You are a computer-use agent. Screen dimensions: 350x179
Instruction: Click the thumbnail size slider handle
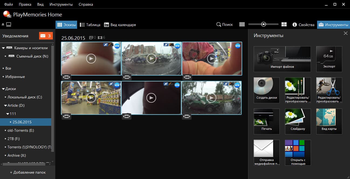click(x=264, y=24)
